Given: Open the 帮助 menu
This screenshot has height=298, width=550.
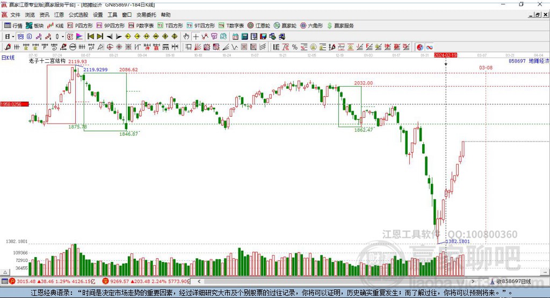Looking at the screenshot, I should tap(165, 15).
